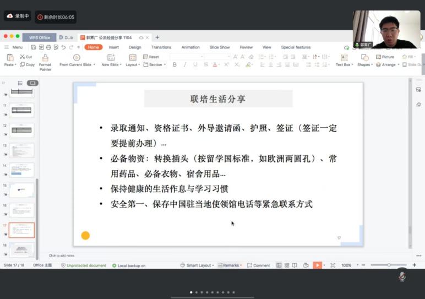Open the Layout dropdown
The image size is (425, 299).
132,64
